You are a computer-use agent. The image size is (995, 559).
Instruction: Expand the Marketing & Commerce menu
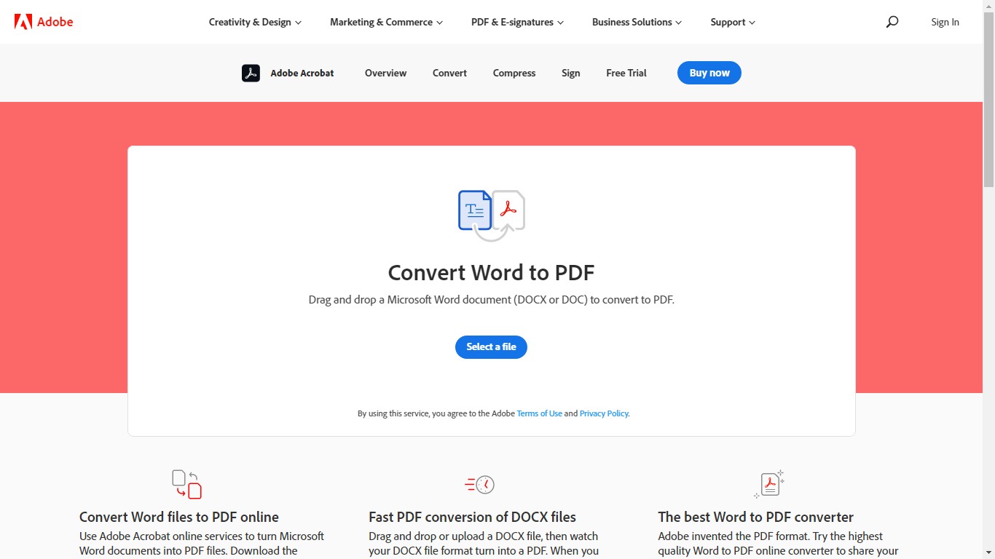386,22
